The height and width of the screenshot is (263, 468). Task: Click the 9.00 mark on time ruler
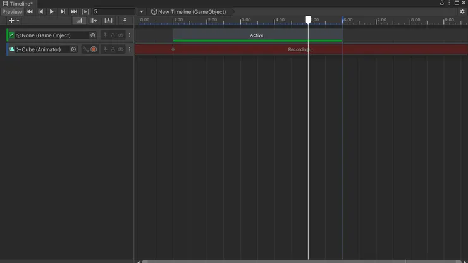point(449,20)
